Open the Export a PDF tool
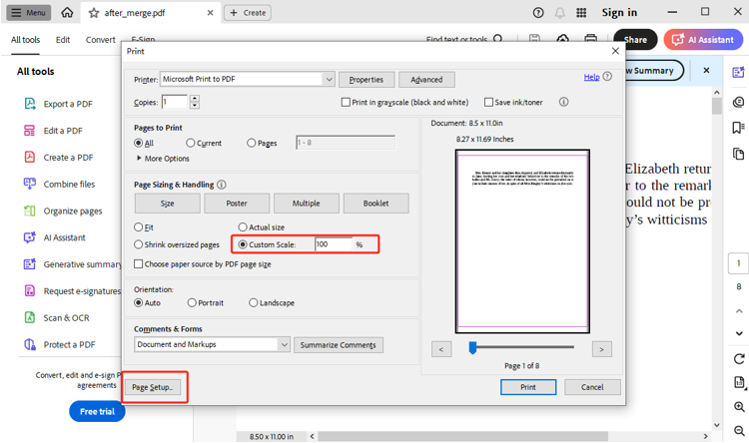This screenshot has width=749, height=443. (58, 104)
